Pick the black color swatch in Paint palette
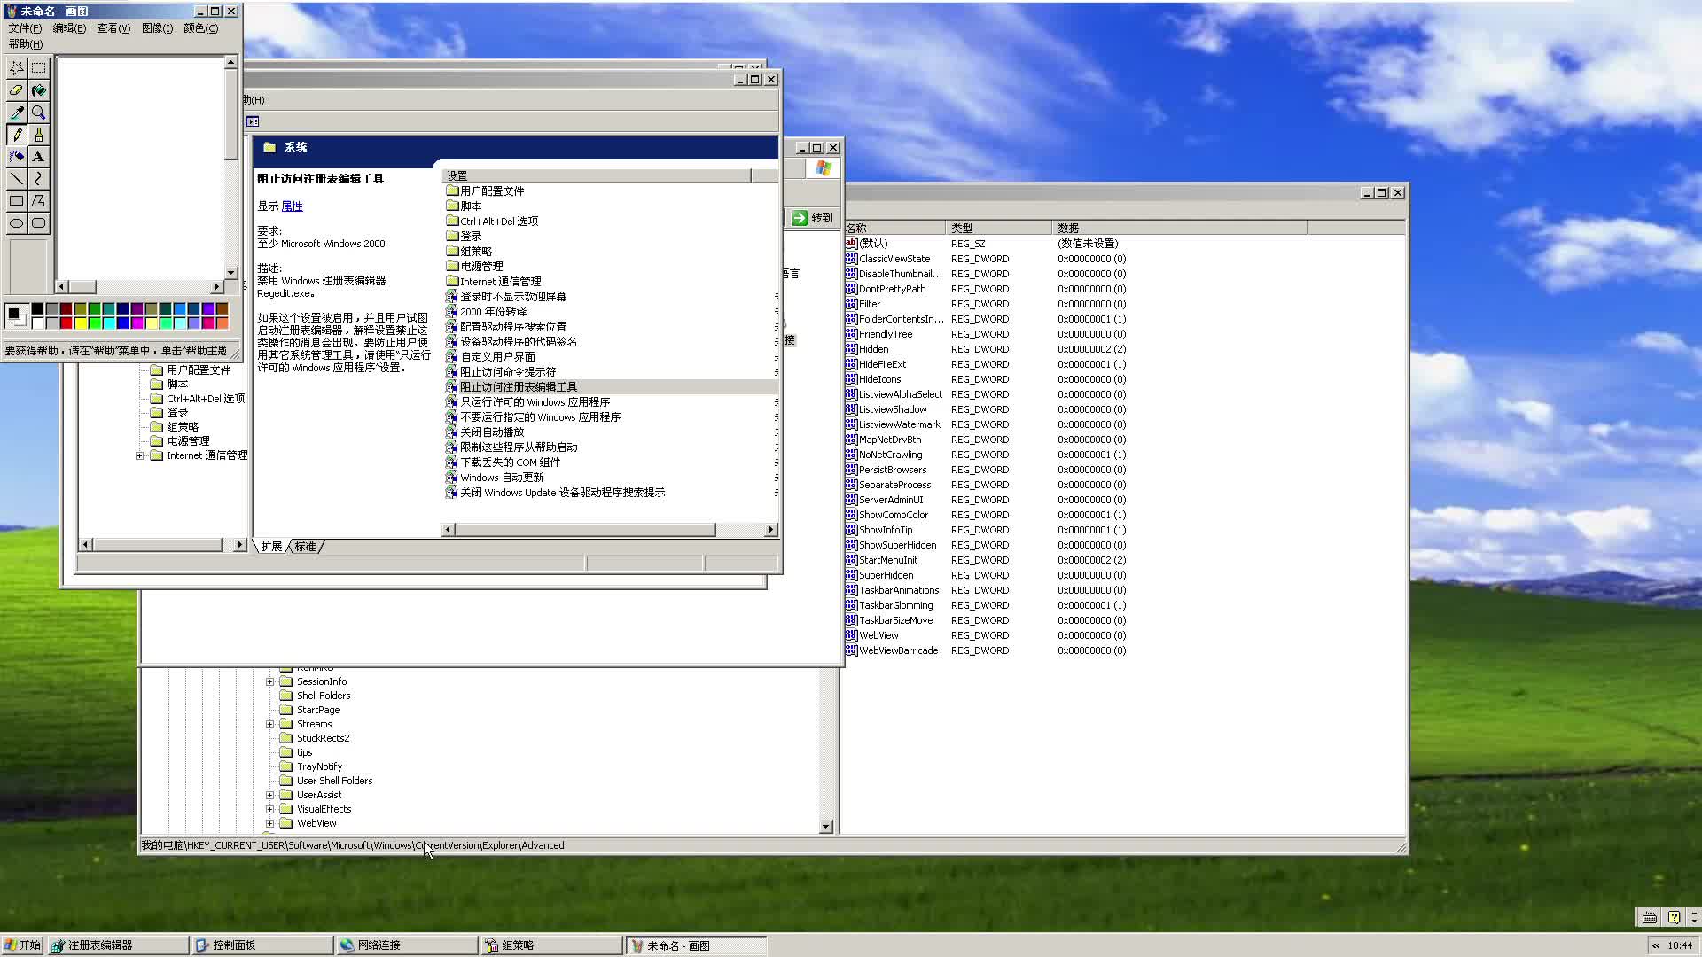Screen dimensions: 1702x957 click(x=37, y=308)
